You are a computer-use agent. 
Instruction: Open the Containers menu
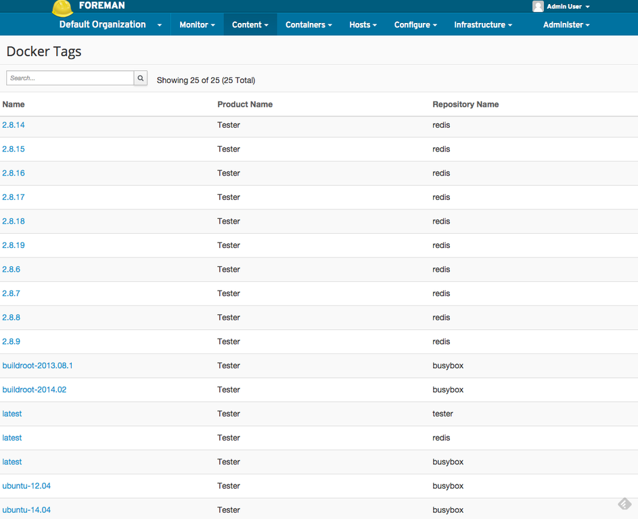click(x=309, y=25)
